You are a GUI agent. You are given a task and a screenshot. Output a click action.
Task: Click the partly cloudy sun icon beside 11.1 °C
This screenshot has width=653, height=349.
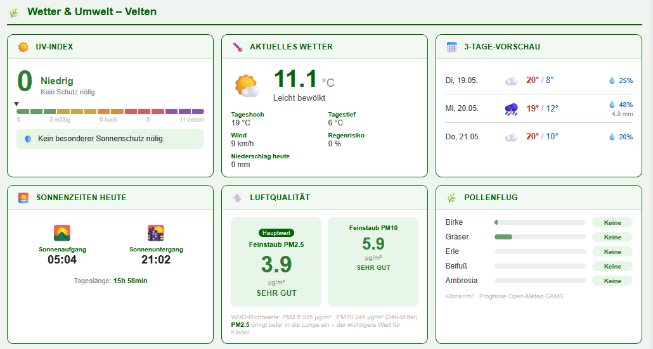[247, 86]
